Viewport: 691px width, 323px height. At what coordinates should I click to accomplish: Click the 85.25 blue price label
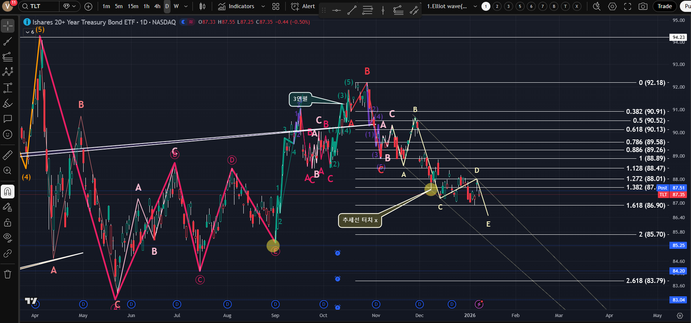(x=678, y=245)
